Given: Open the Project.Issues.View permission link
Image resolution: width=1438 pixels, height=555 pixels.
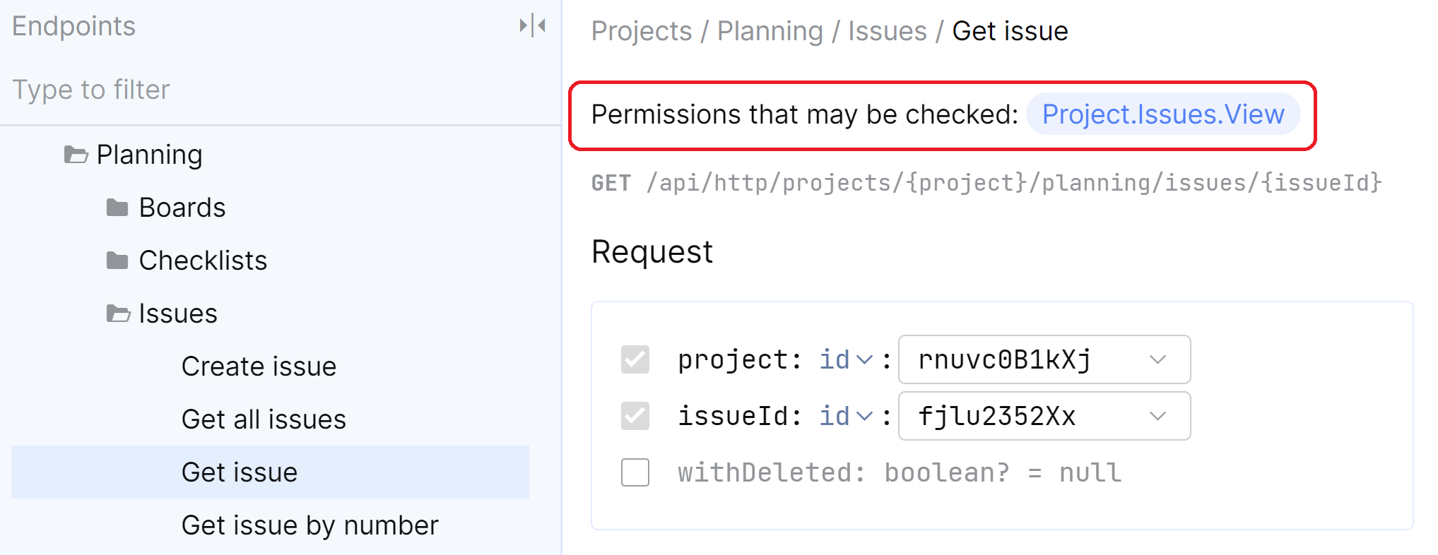Looking at the screenshot, I should 1162,114.
